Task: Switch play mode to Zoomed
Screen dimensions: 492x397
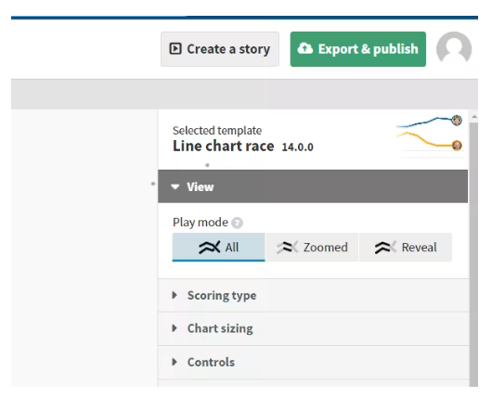Action: [x=312, y=247]
